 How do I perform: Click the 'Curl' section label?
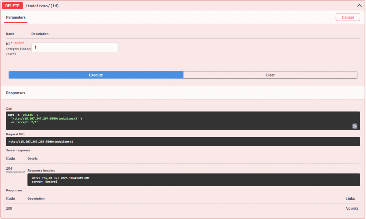click(9, 109)
